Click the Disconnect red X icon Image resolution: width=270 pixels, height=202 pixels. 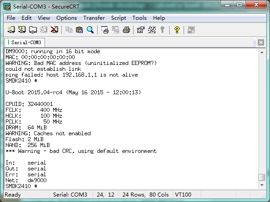coord(54,30)
